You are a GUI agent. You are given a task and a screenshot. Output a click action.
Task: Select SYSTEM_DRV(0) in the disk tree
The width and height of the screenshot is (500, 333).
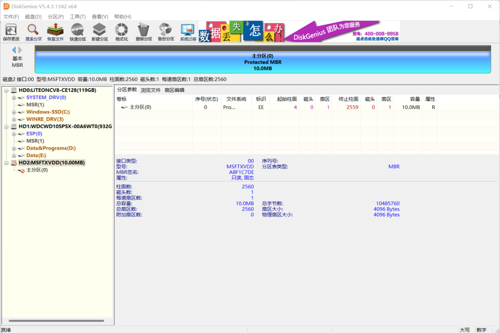point(46,97)
